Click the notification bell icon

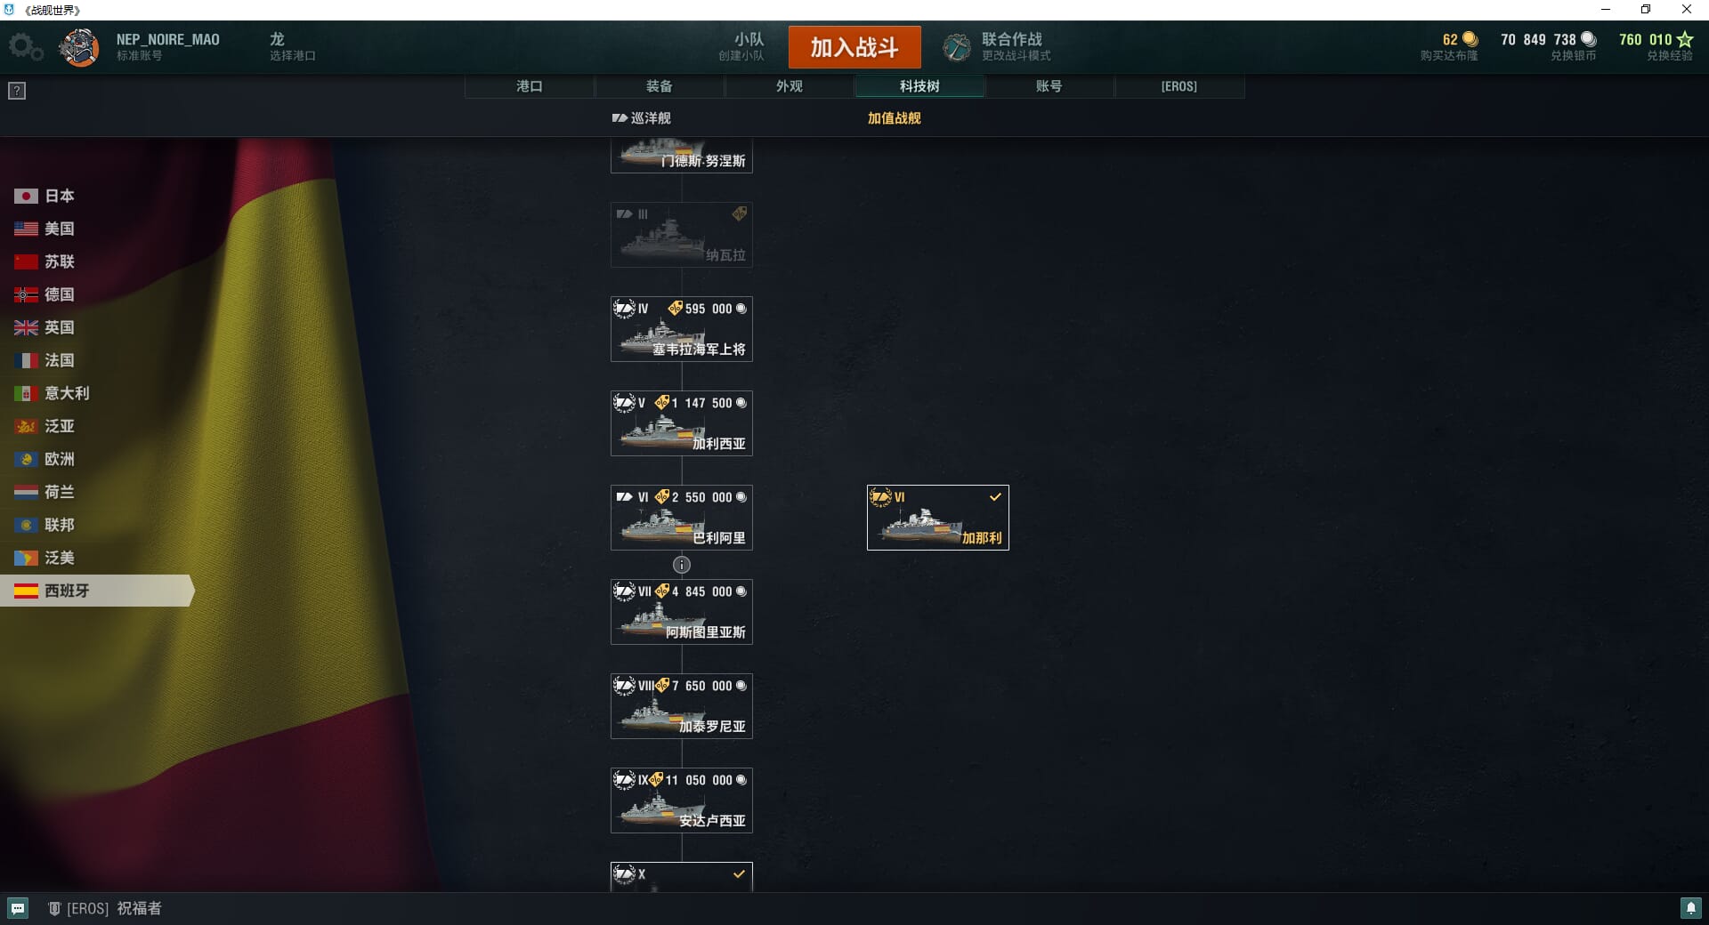click(x=1690, y=908)
